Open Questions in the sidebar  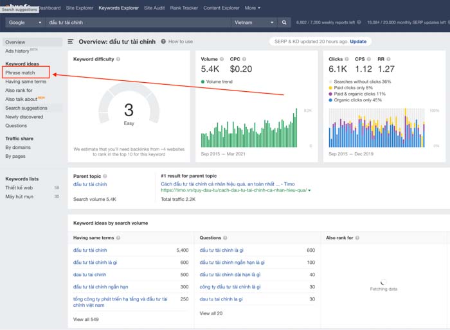pyautogui.click(x=16, y=126)
